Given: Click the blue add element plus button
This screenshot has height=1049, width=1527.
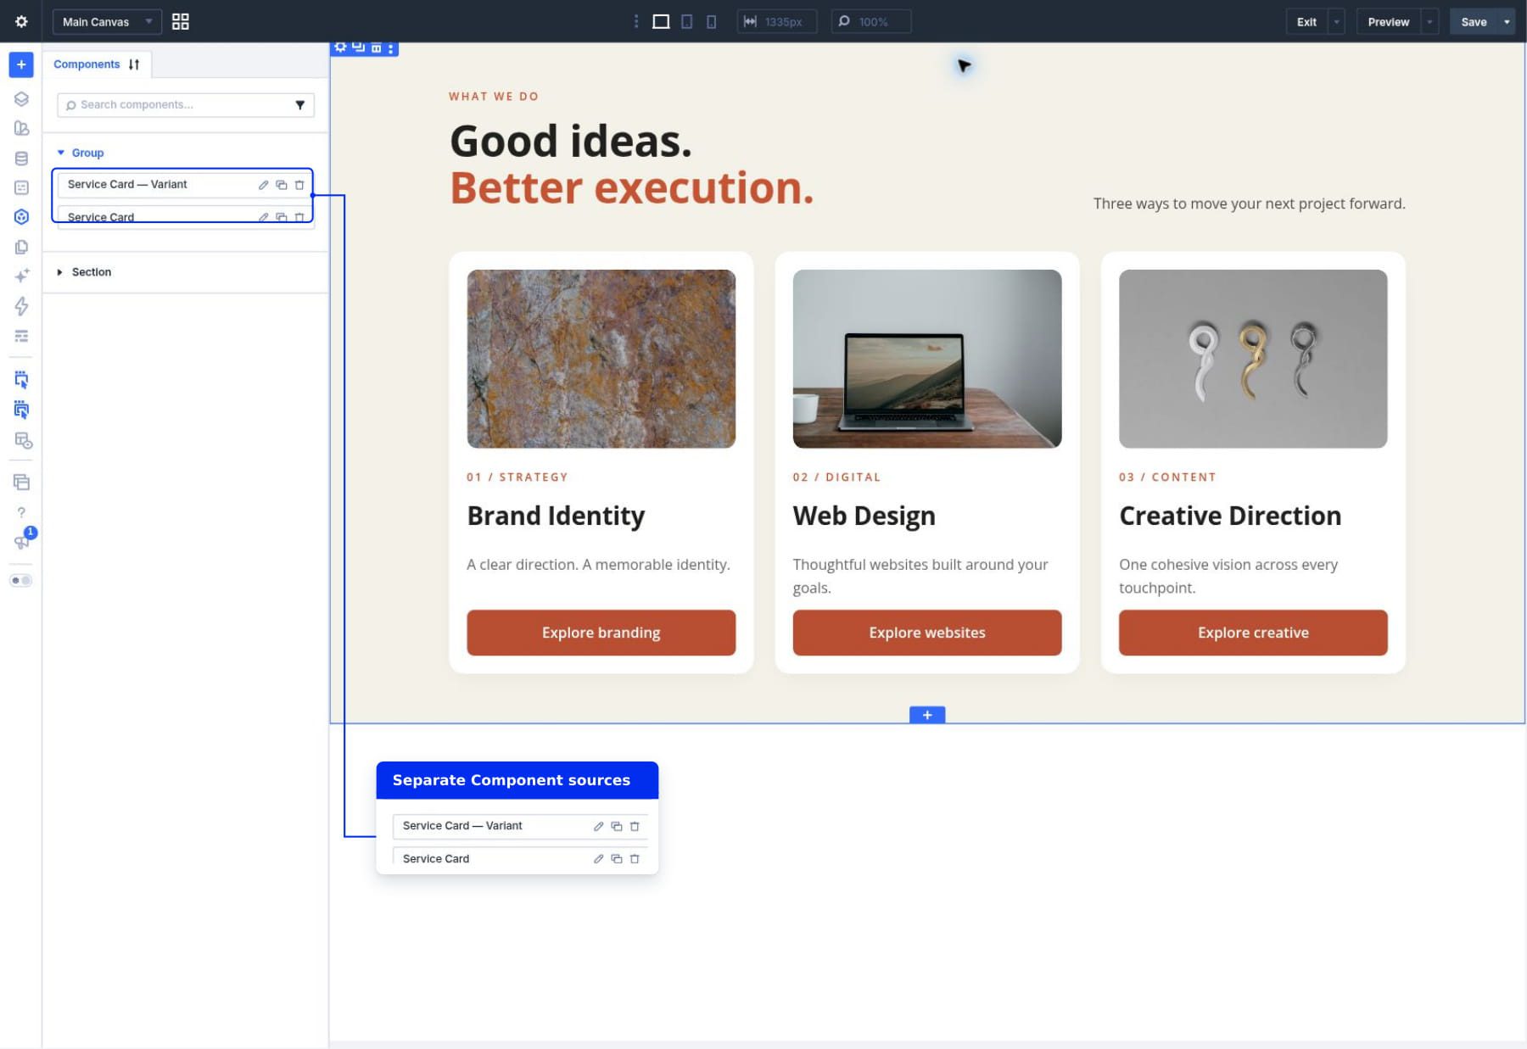Looking at the screenshot, I should [21, 64].
